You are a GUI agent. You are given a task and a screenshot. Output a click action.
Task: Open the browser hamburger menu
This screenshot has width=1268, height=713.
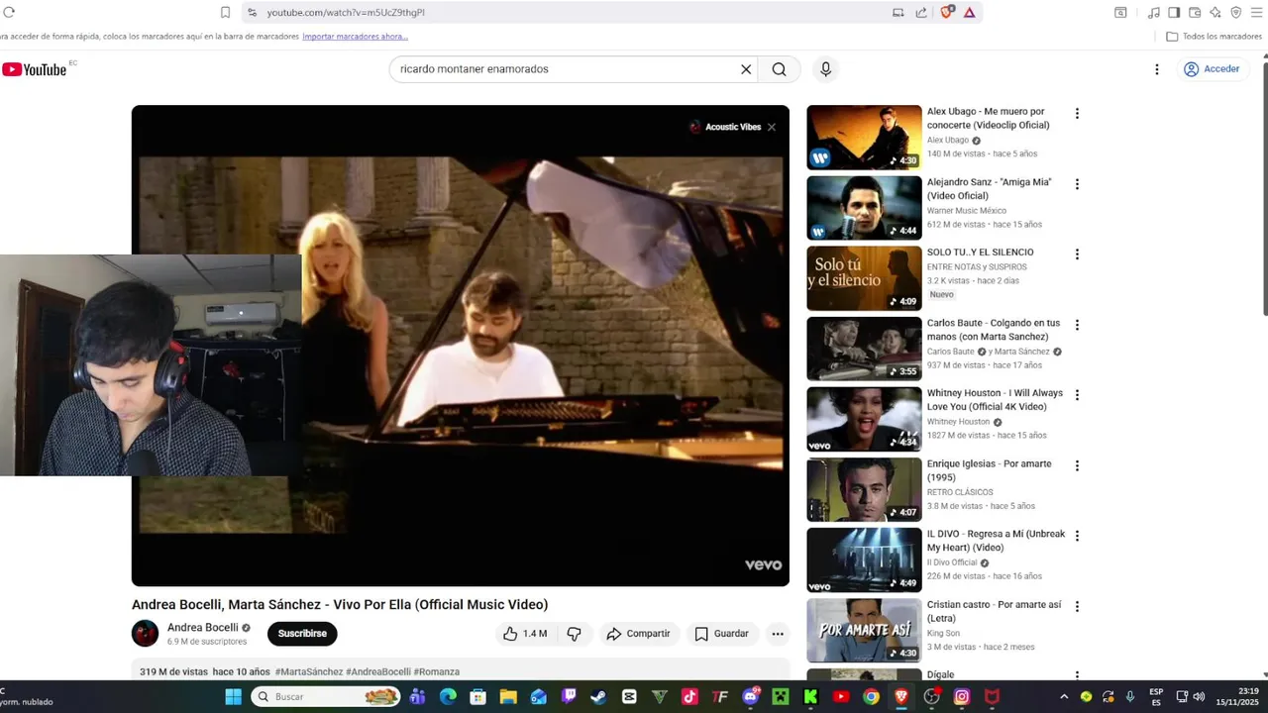pyautogui.click(x=1257, y=12)
